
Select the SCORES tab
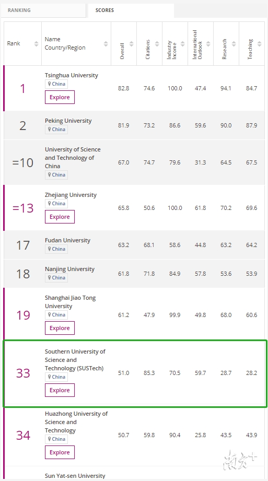tap(131, 10)
